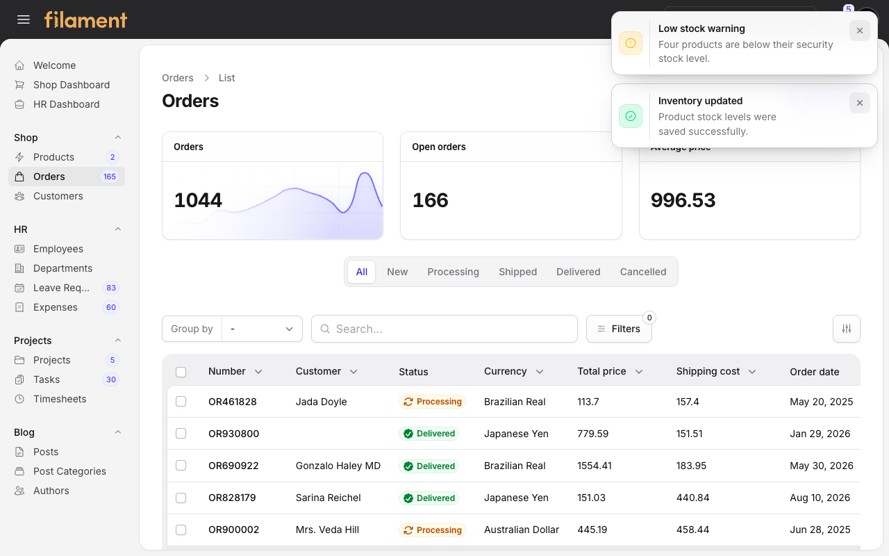Click the Posts document icon
The image size is (889, 556).
19,452
